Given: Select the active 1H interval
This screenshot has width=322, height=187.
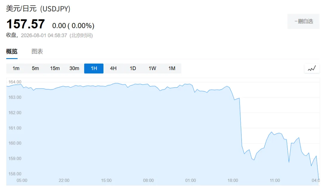Looking at the screenshot, I should (x=94, y=68).
